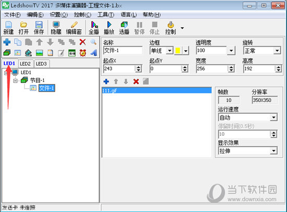The width and height of the screenshot is (287, 212).
Task: Click the 新建 new project icon
Action: tap(8, 28)
